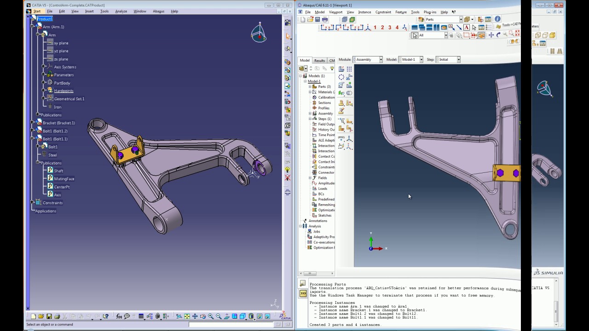The image size is (589, 331).
Task: Click CATIA Rotate icon in bottom toolbar
Action: 203,316
